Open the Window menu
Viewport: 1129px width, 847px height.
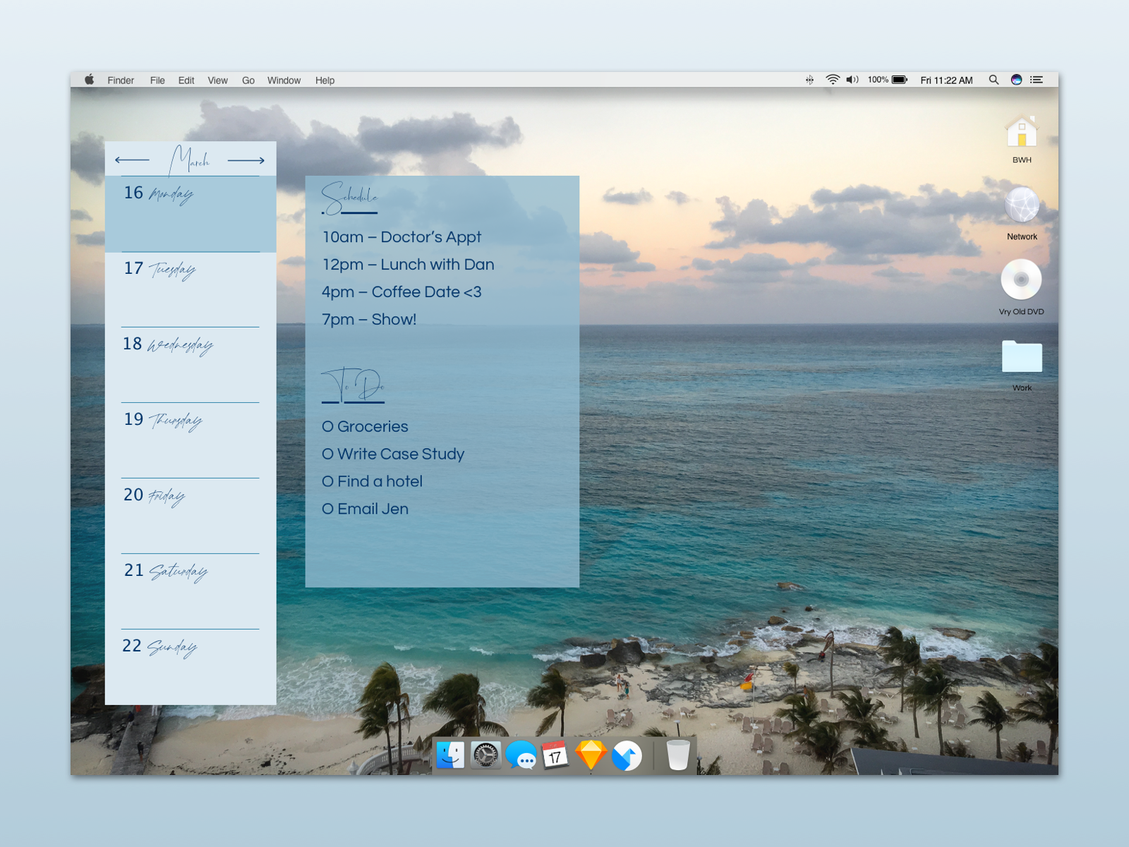284,80
